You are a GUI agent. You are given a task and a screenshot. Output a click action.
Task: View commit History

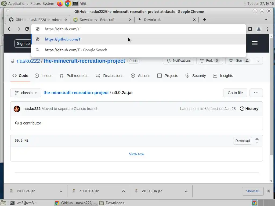pyautogui.click(x=249, y=109)
